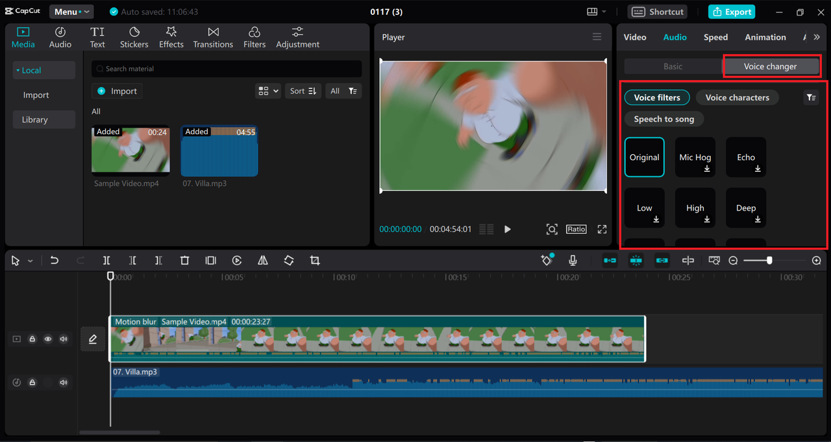Switch to the Speed inspector tab
Image resolution: width=831 pixels, height=442 pixels.
click(715, 38)
